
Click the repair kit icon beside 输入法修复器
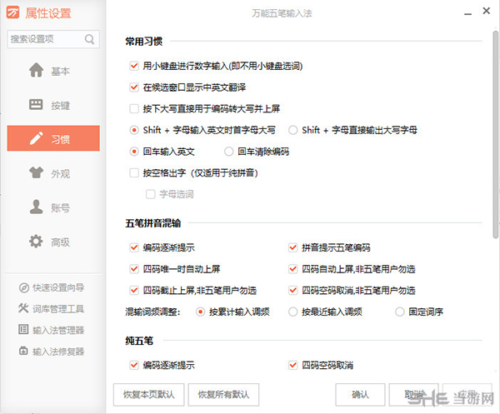(23, 351)
